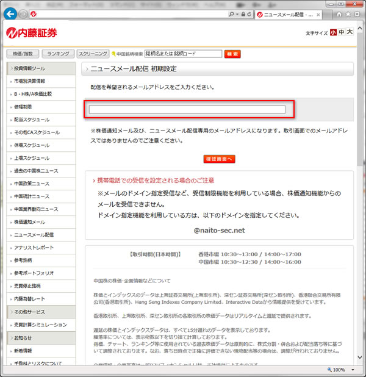Open 上場スケジュール sidebar link
This screenshot has height=377, width=366.
[41, 158]
